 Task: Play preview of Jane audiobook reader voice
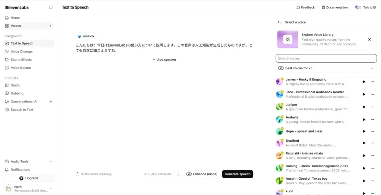click(364, 94)
